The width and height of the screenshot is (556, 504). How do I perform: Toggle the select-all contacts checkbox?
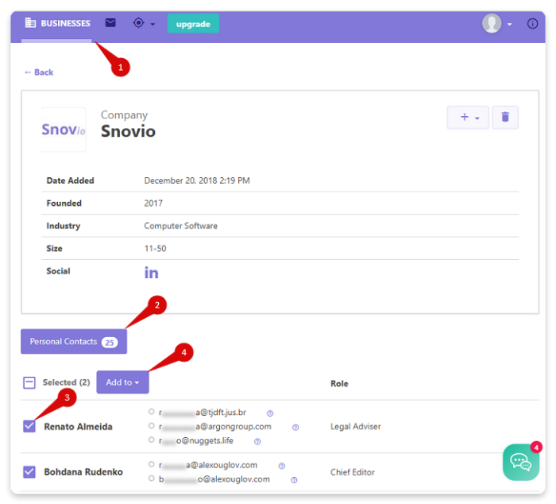(29, 382)
